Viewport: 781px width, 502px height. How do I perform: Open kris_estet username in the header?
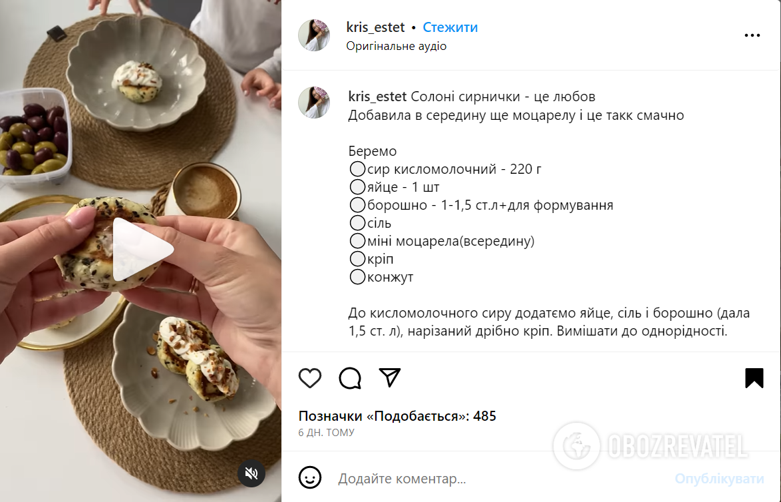click(376, 27)
